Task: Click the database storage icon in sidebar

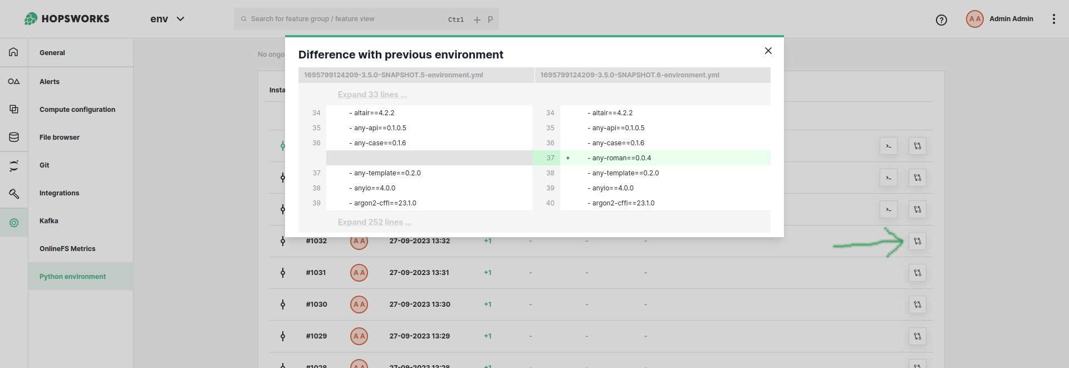Action: [14, 137]
